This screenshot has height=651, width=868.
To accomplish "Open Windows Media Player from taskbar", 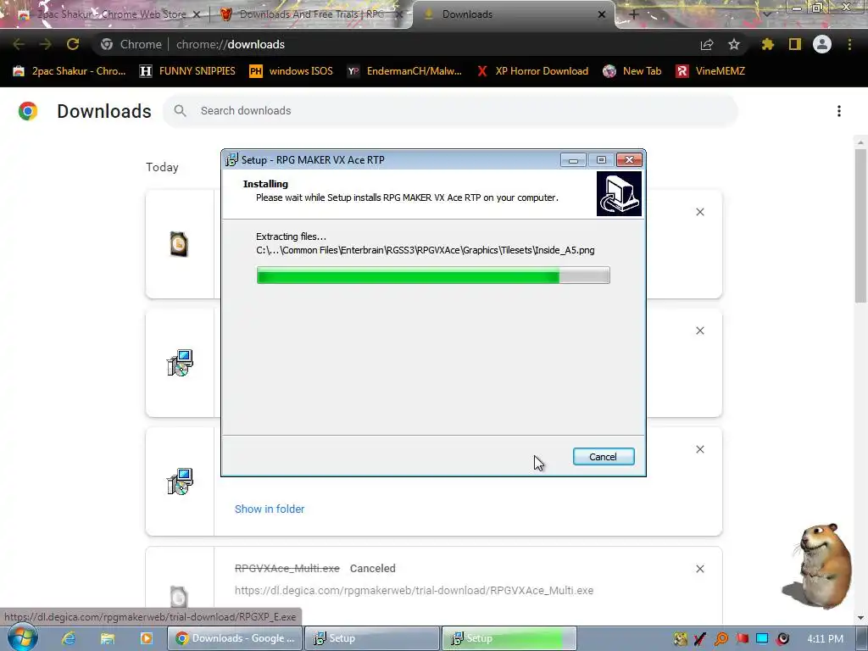I will click(146, 638).
